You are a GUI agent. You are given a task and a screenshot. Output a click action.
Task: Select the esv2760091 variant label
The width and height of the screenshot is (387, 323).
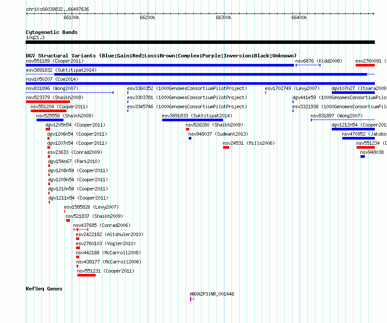coord(371,61)
